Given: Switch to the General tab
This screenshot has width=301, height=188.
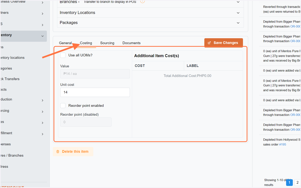Looking at the screenshot, I should 65,43.
